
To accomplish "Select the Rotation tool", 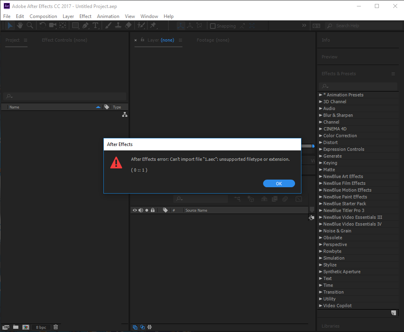I will pos(43,26).
